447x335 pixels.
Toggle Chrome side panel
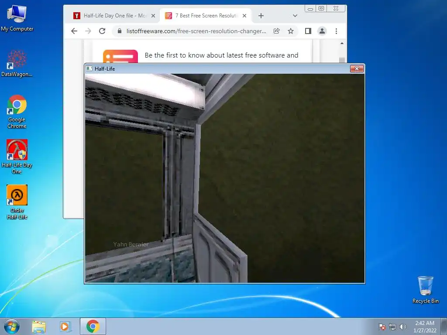pyautogui.click(x=308, y=31)
